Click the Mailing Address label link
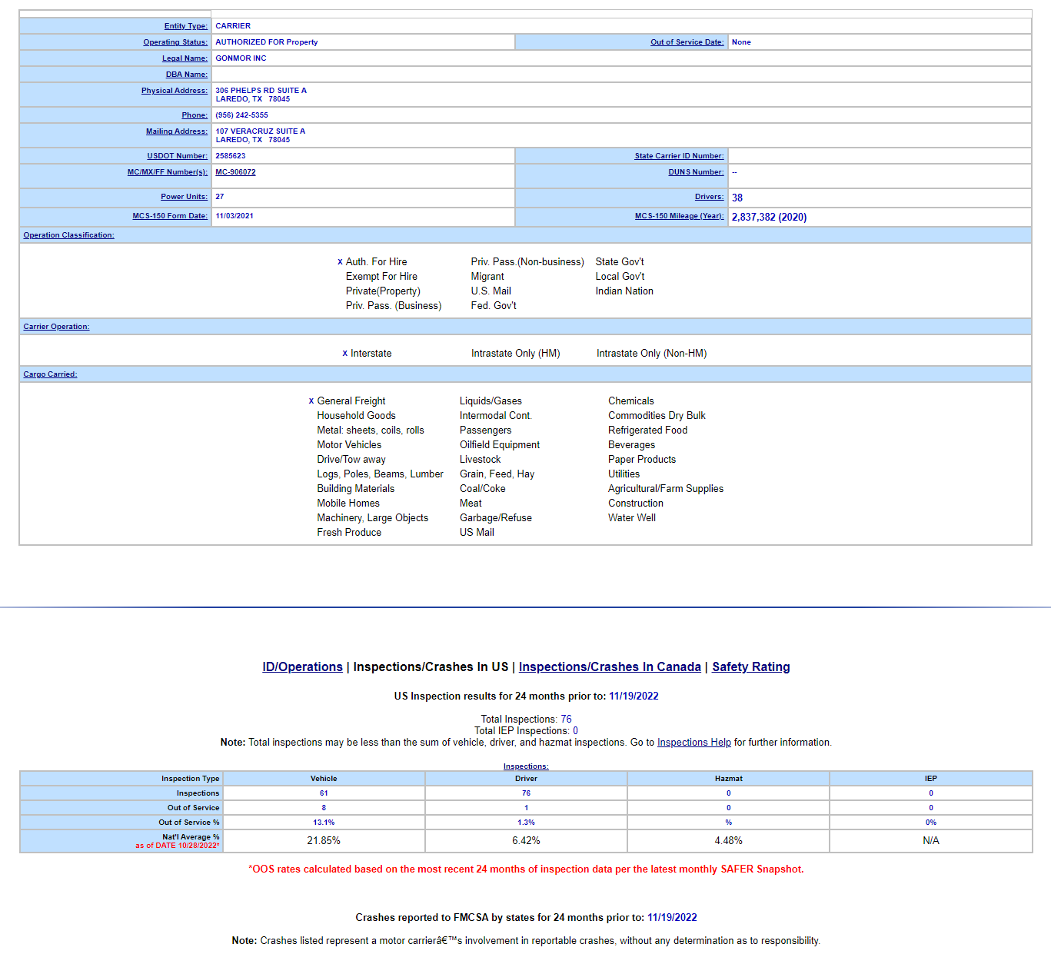The width and height of the screenshot is (1051, 964). pos(177,131)
